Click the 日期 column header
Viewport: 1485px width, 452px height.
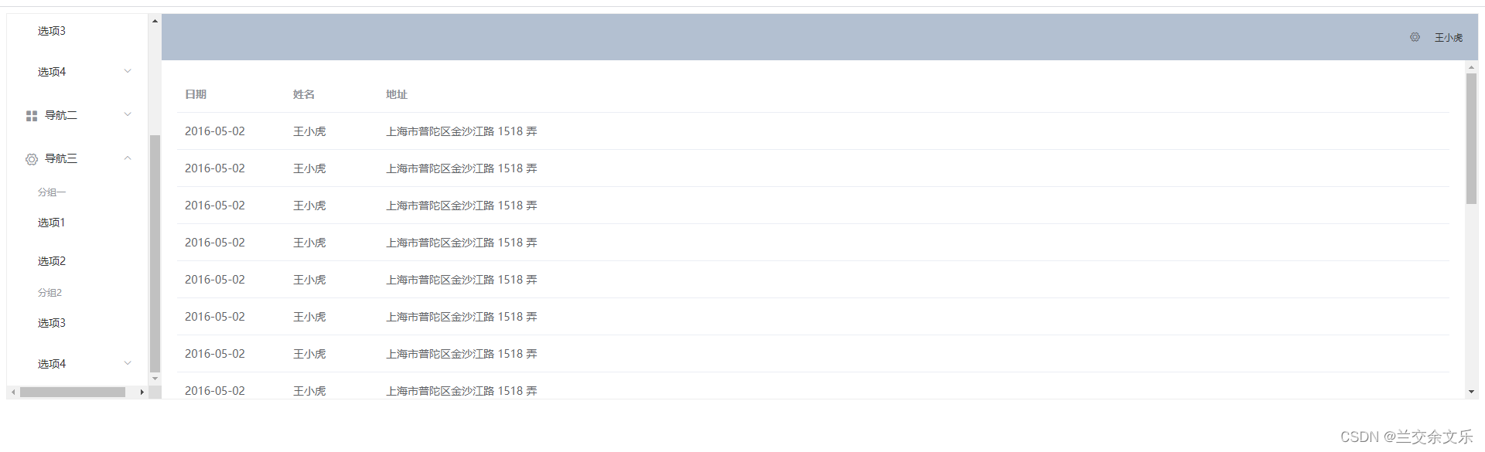click(x=196, y=94)
